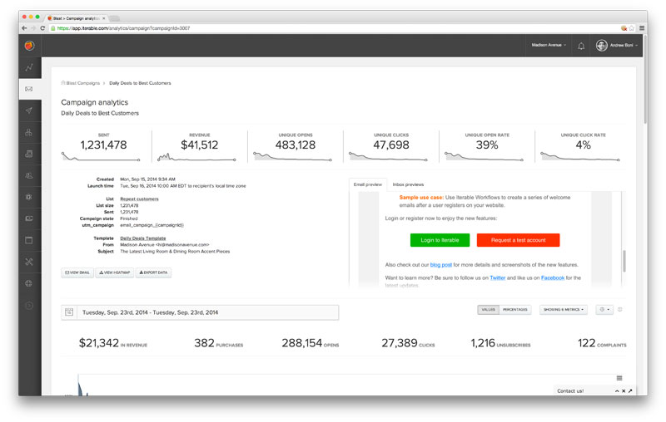
Task: Switch the chart to Percentages mode
Action: (x=515, y=310)
